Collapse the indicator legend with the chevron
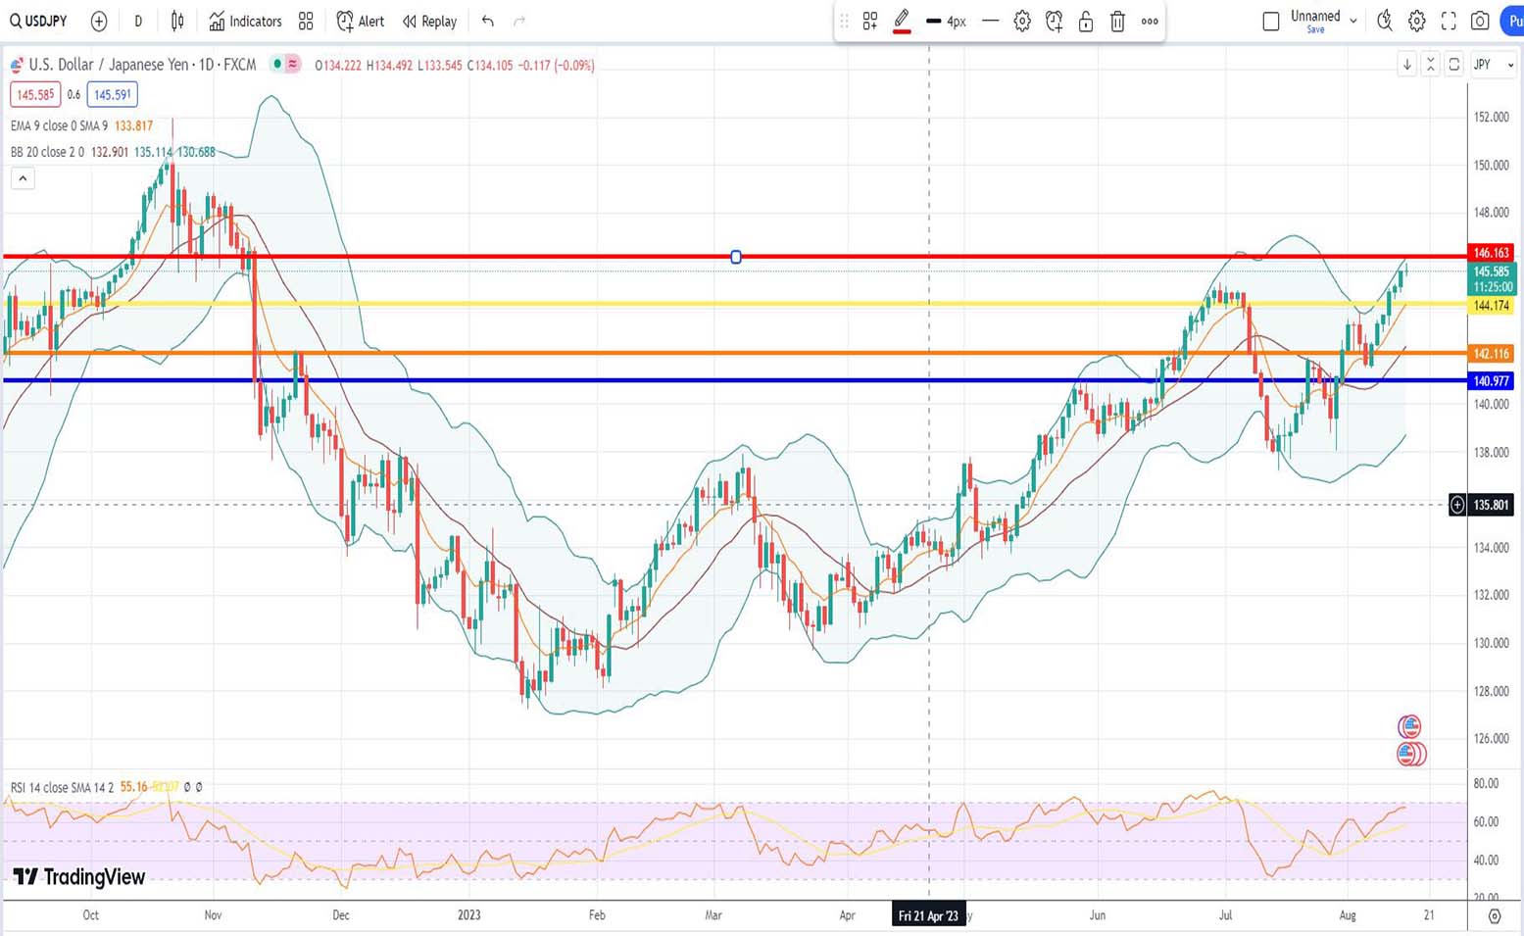This screenshot has height=936, width=1524. (23, 178)
